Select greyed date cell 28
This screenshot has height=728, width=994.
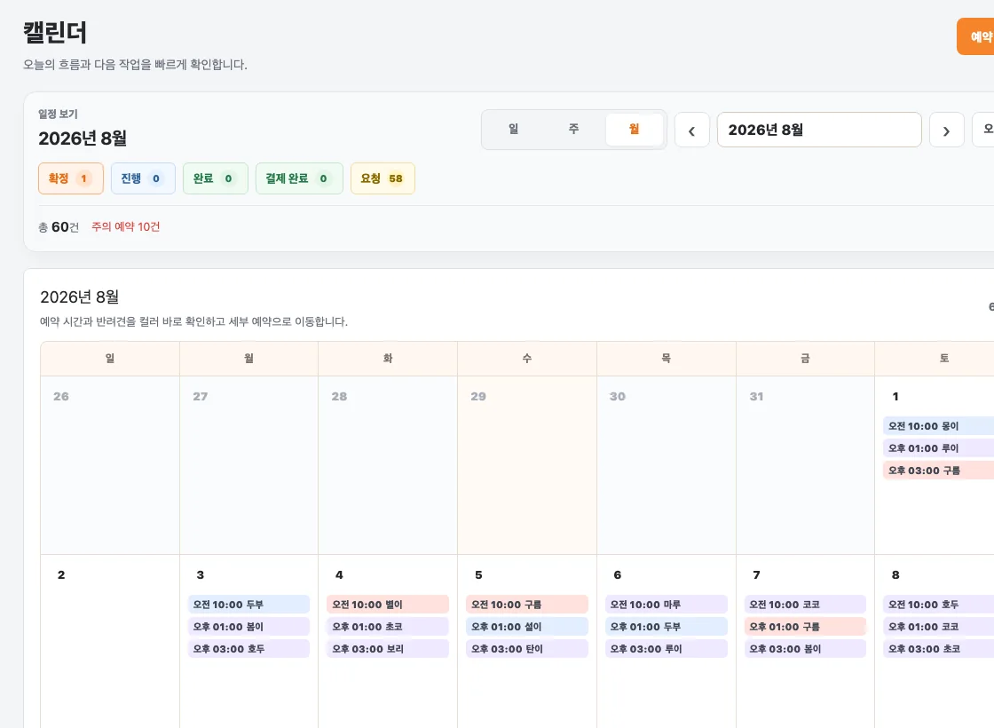388,465
